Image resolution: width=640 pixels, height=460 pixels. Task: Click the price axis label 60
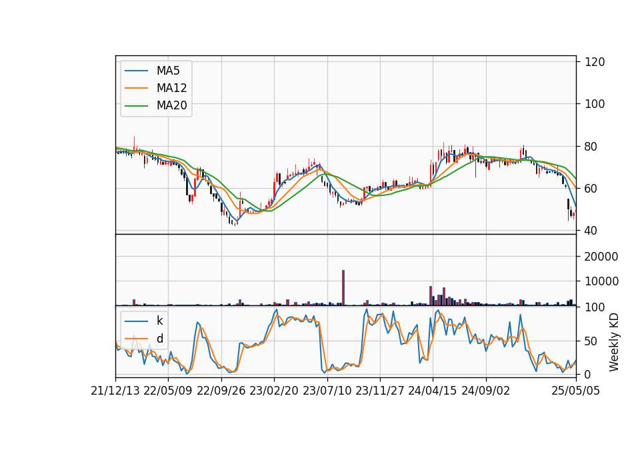(592, 189)
